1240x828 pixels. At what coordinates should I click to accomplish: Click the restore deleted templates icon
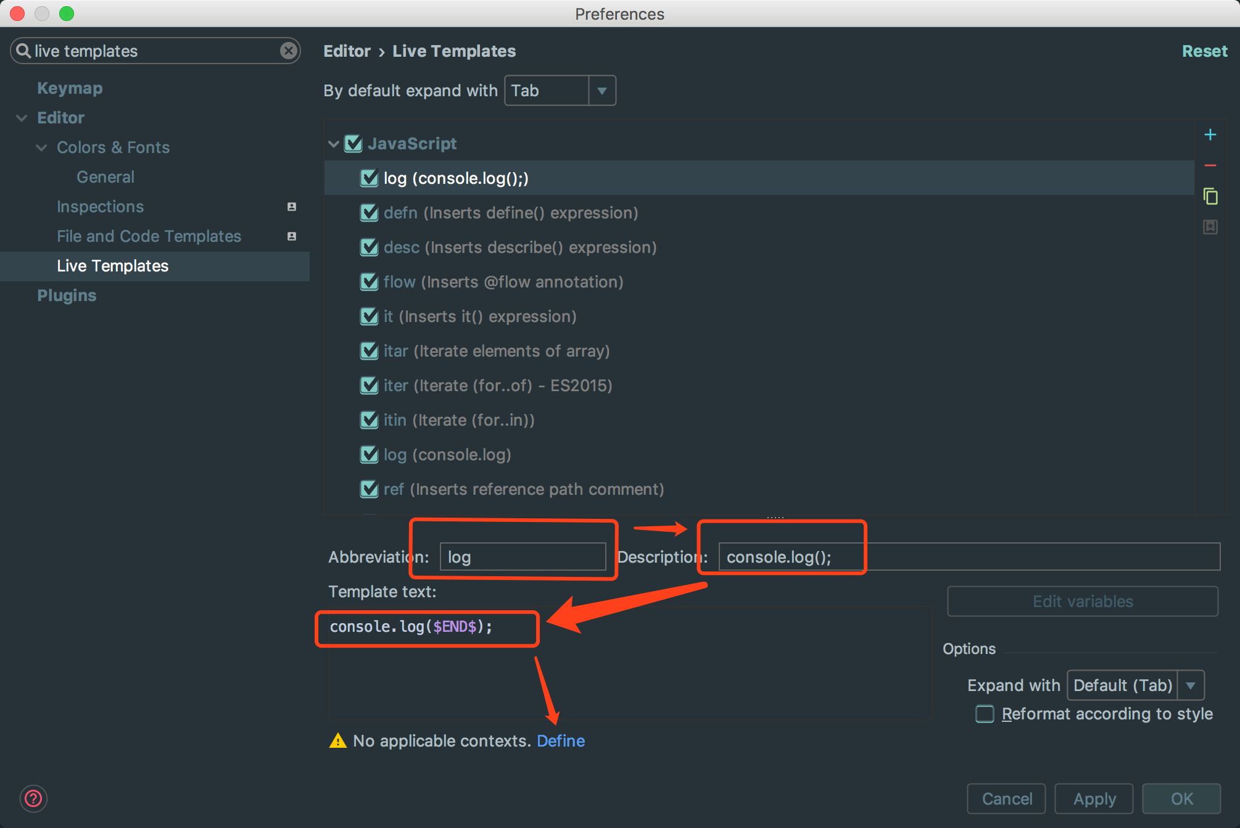point(1210,227)
